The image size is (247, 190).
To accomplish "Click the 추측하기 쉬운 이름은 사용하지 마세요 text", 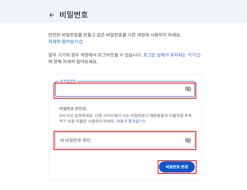I will [x=86, y=121].
